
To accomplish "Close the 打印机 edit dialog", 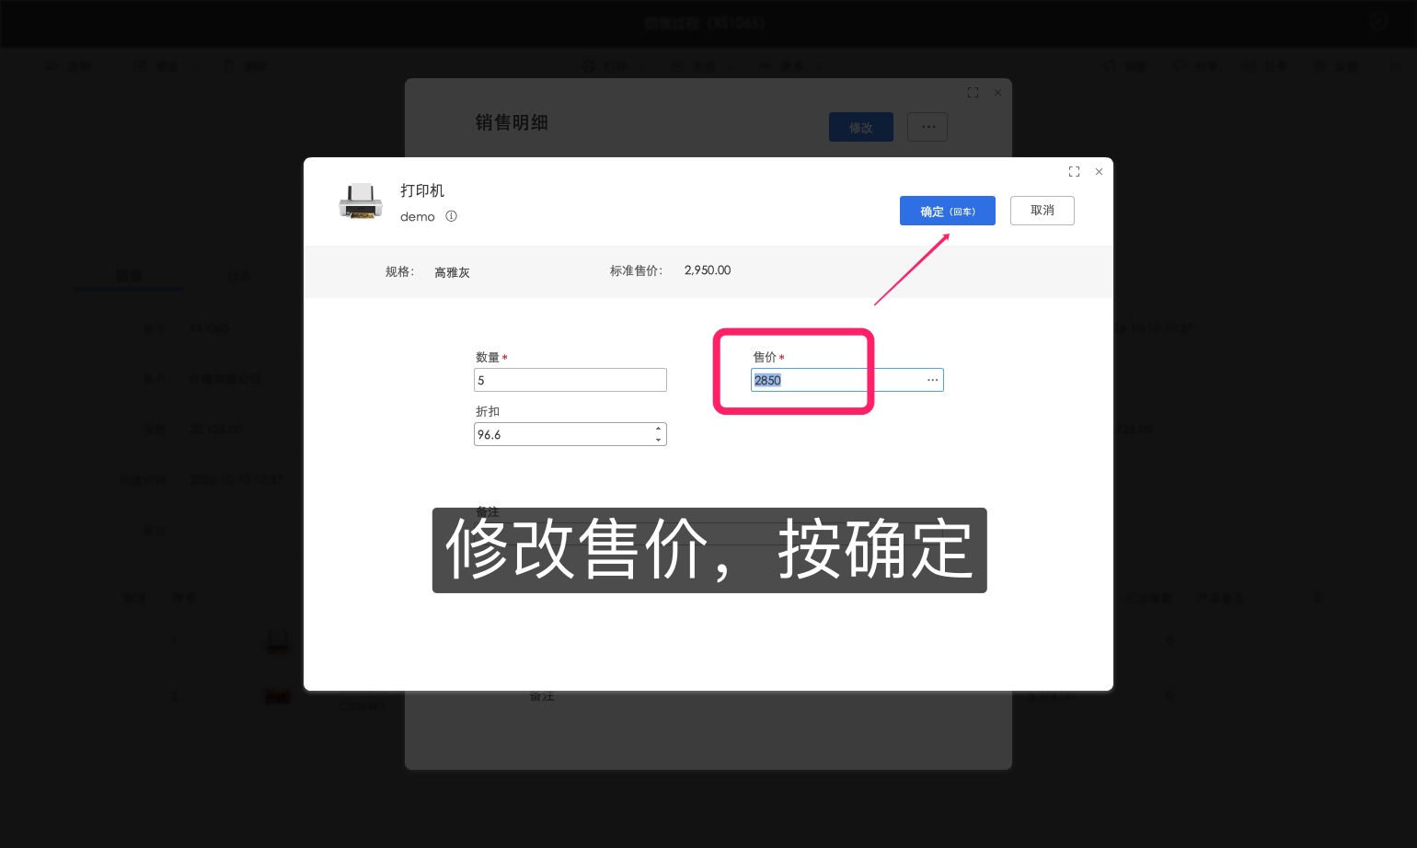I will 1099,172.
